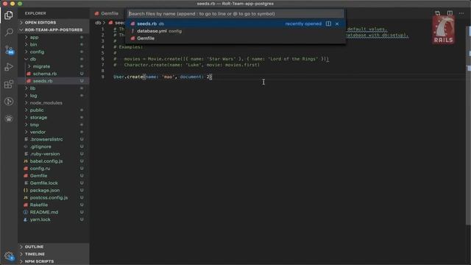Select Gemfile in quick open list
The height and width of the screenshot is (265, 471).
point(235,38)
